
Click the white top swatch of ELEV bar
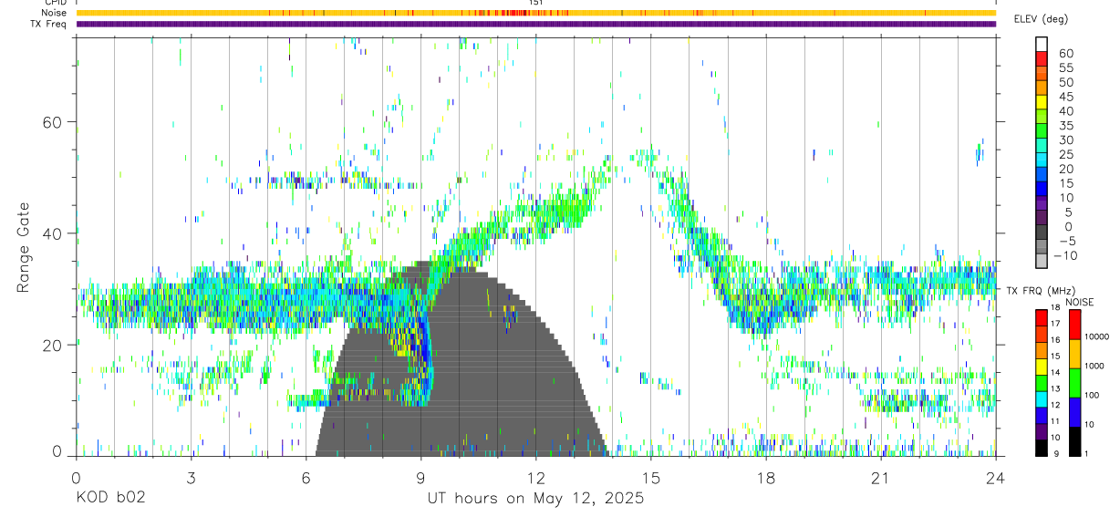pos(1042,44)
